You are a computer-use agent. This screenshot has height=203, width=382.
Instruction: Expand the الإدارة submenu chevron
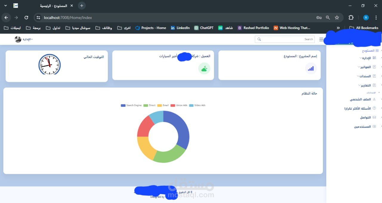pos(361,58)
